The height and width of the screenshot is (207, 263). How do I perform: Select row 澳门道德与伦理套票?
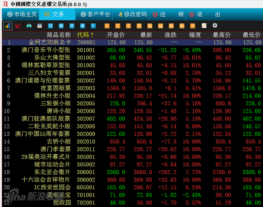132,80
